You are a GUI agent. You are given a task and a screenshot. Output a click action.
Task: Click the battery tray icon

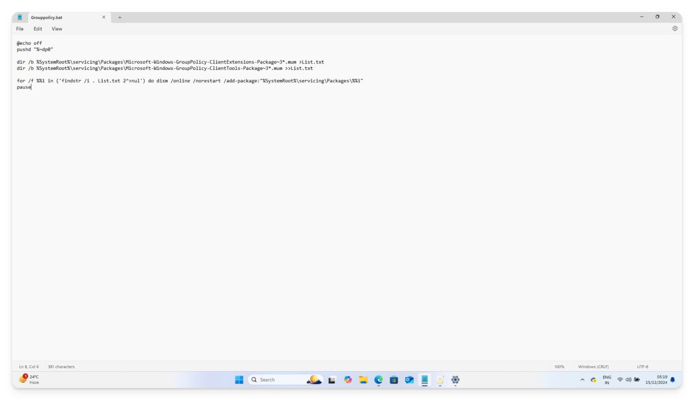click(637, 380)
